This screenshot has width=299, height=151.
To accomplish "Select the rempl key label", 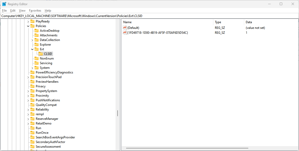I will click(40, 114).
